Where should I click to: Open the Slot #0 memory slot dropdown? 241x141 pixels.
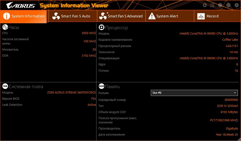194,93
